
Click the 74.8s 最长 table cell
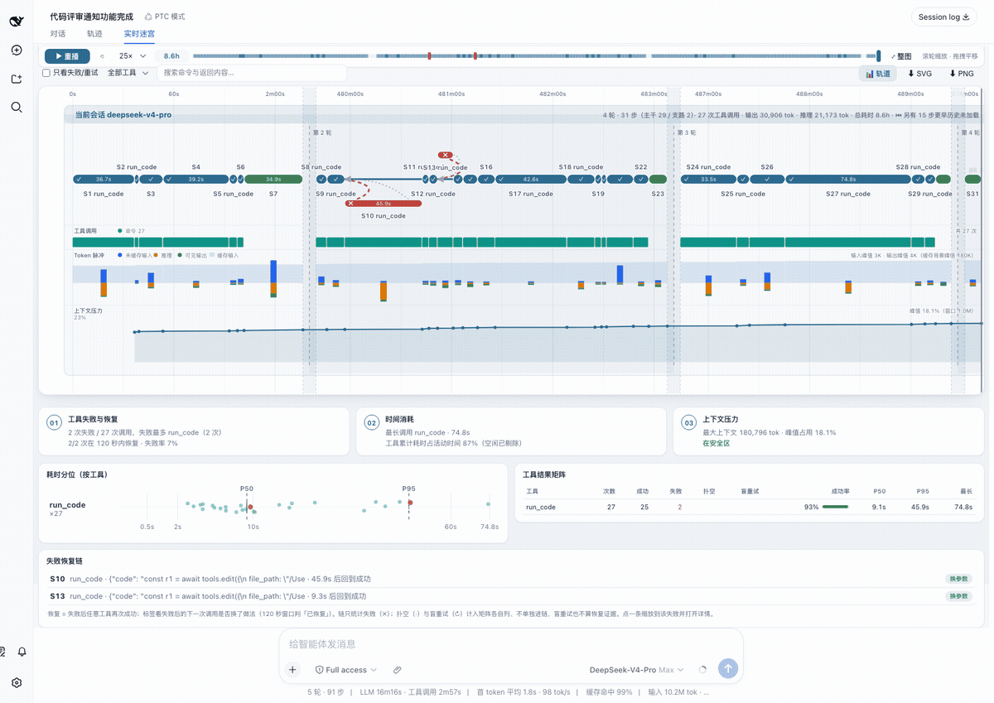tap(963, 507)
